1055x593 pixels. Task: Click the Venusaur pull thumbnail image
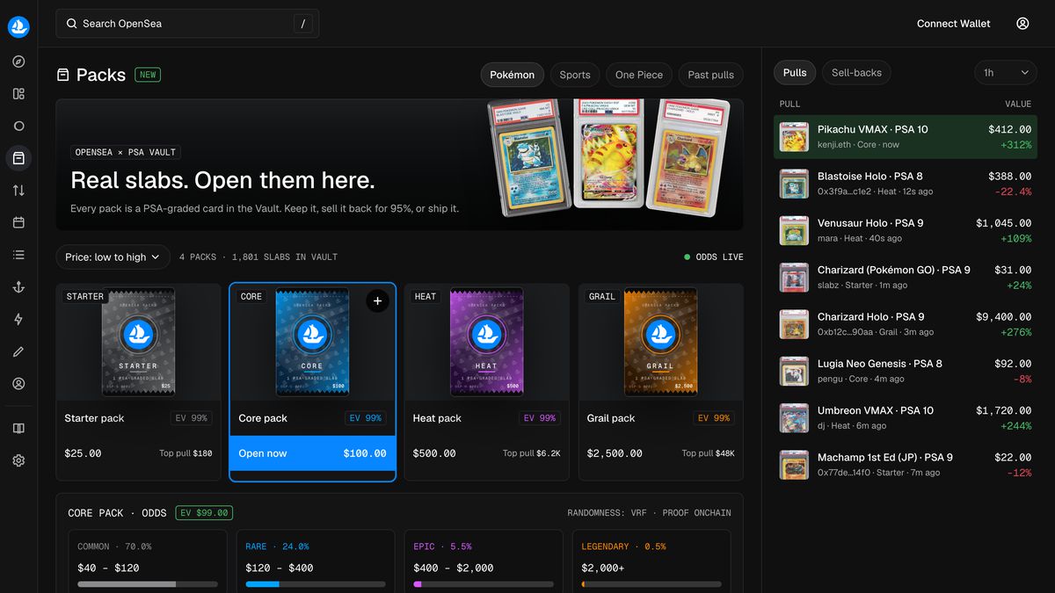click(794, 230)
